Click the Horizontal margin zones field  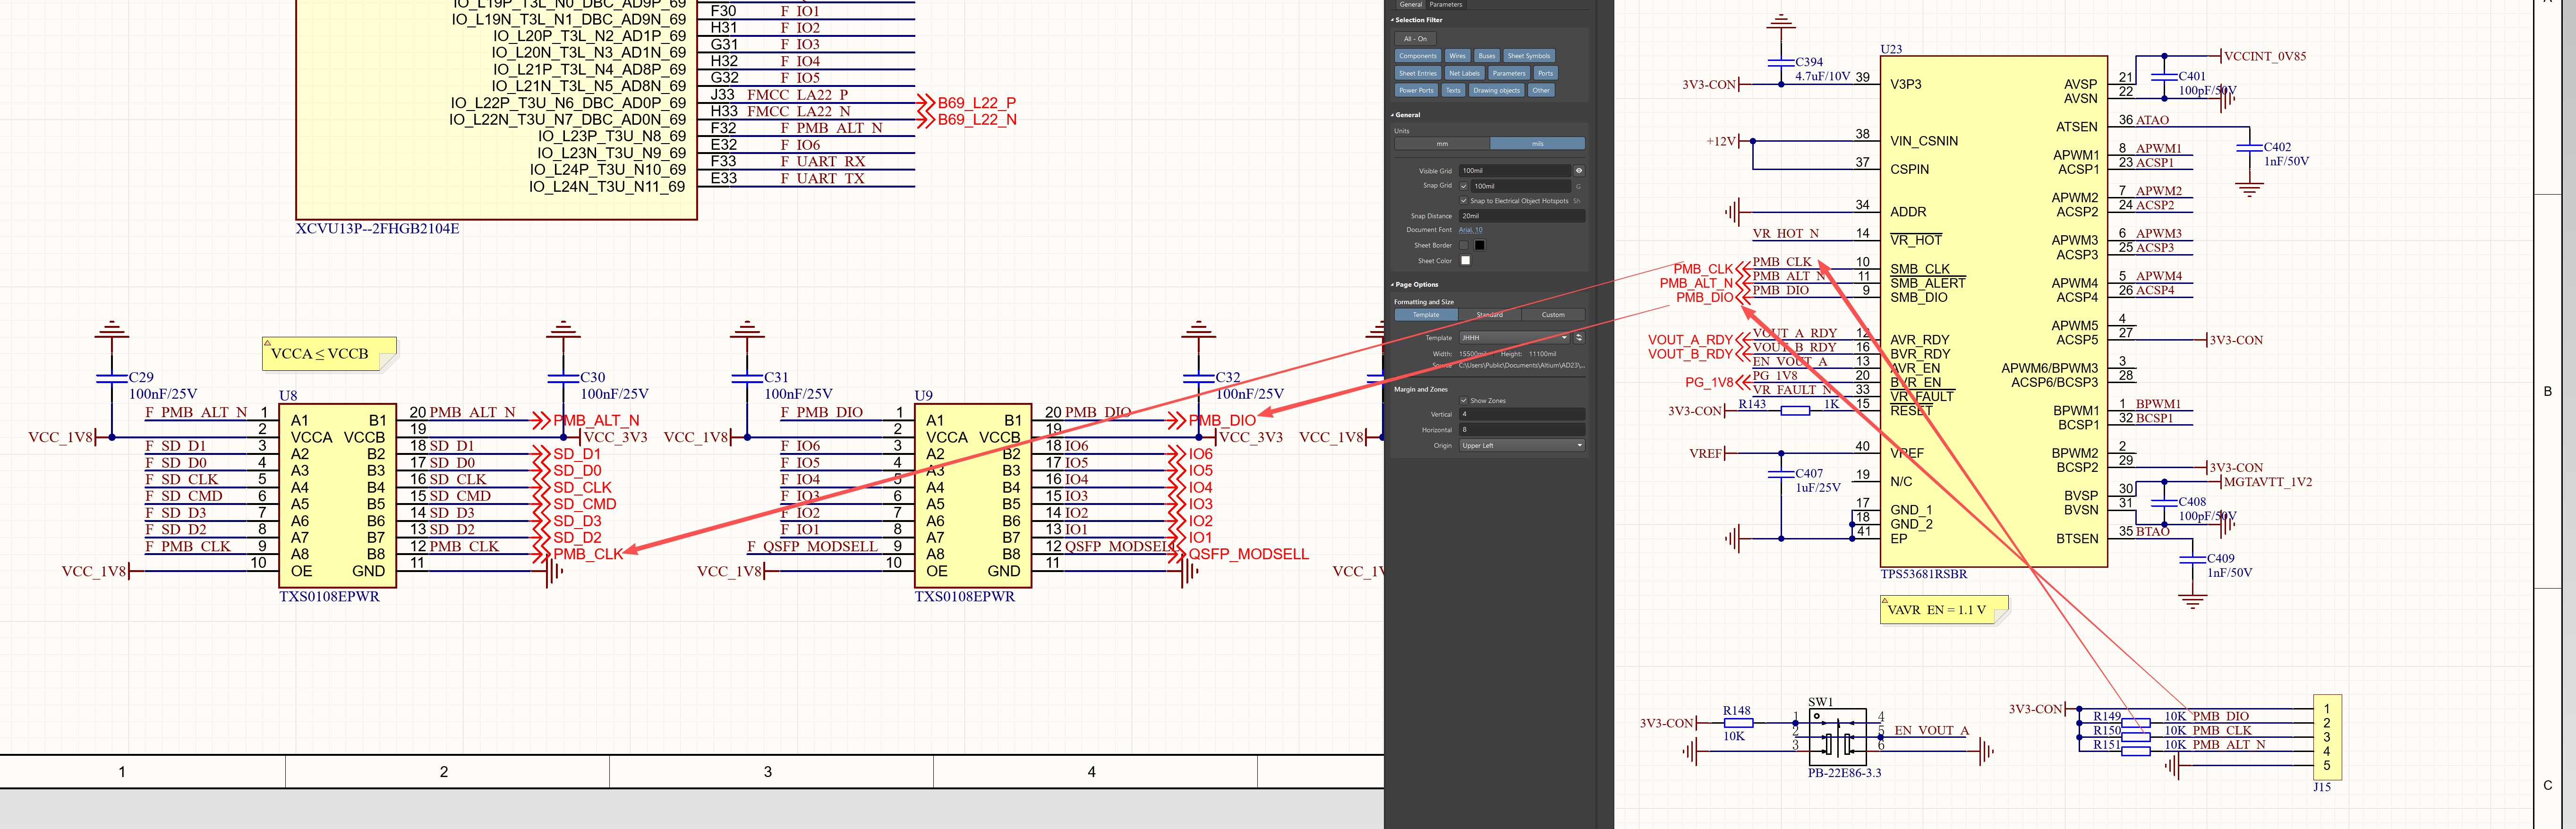1522,430
